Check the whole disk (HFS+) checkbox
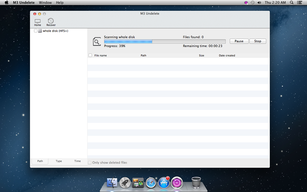The width and height of the screenshot is (307, 192). click(36, 31)
